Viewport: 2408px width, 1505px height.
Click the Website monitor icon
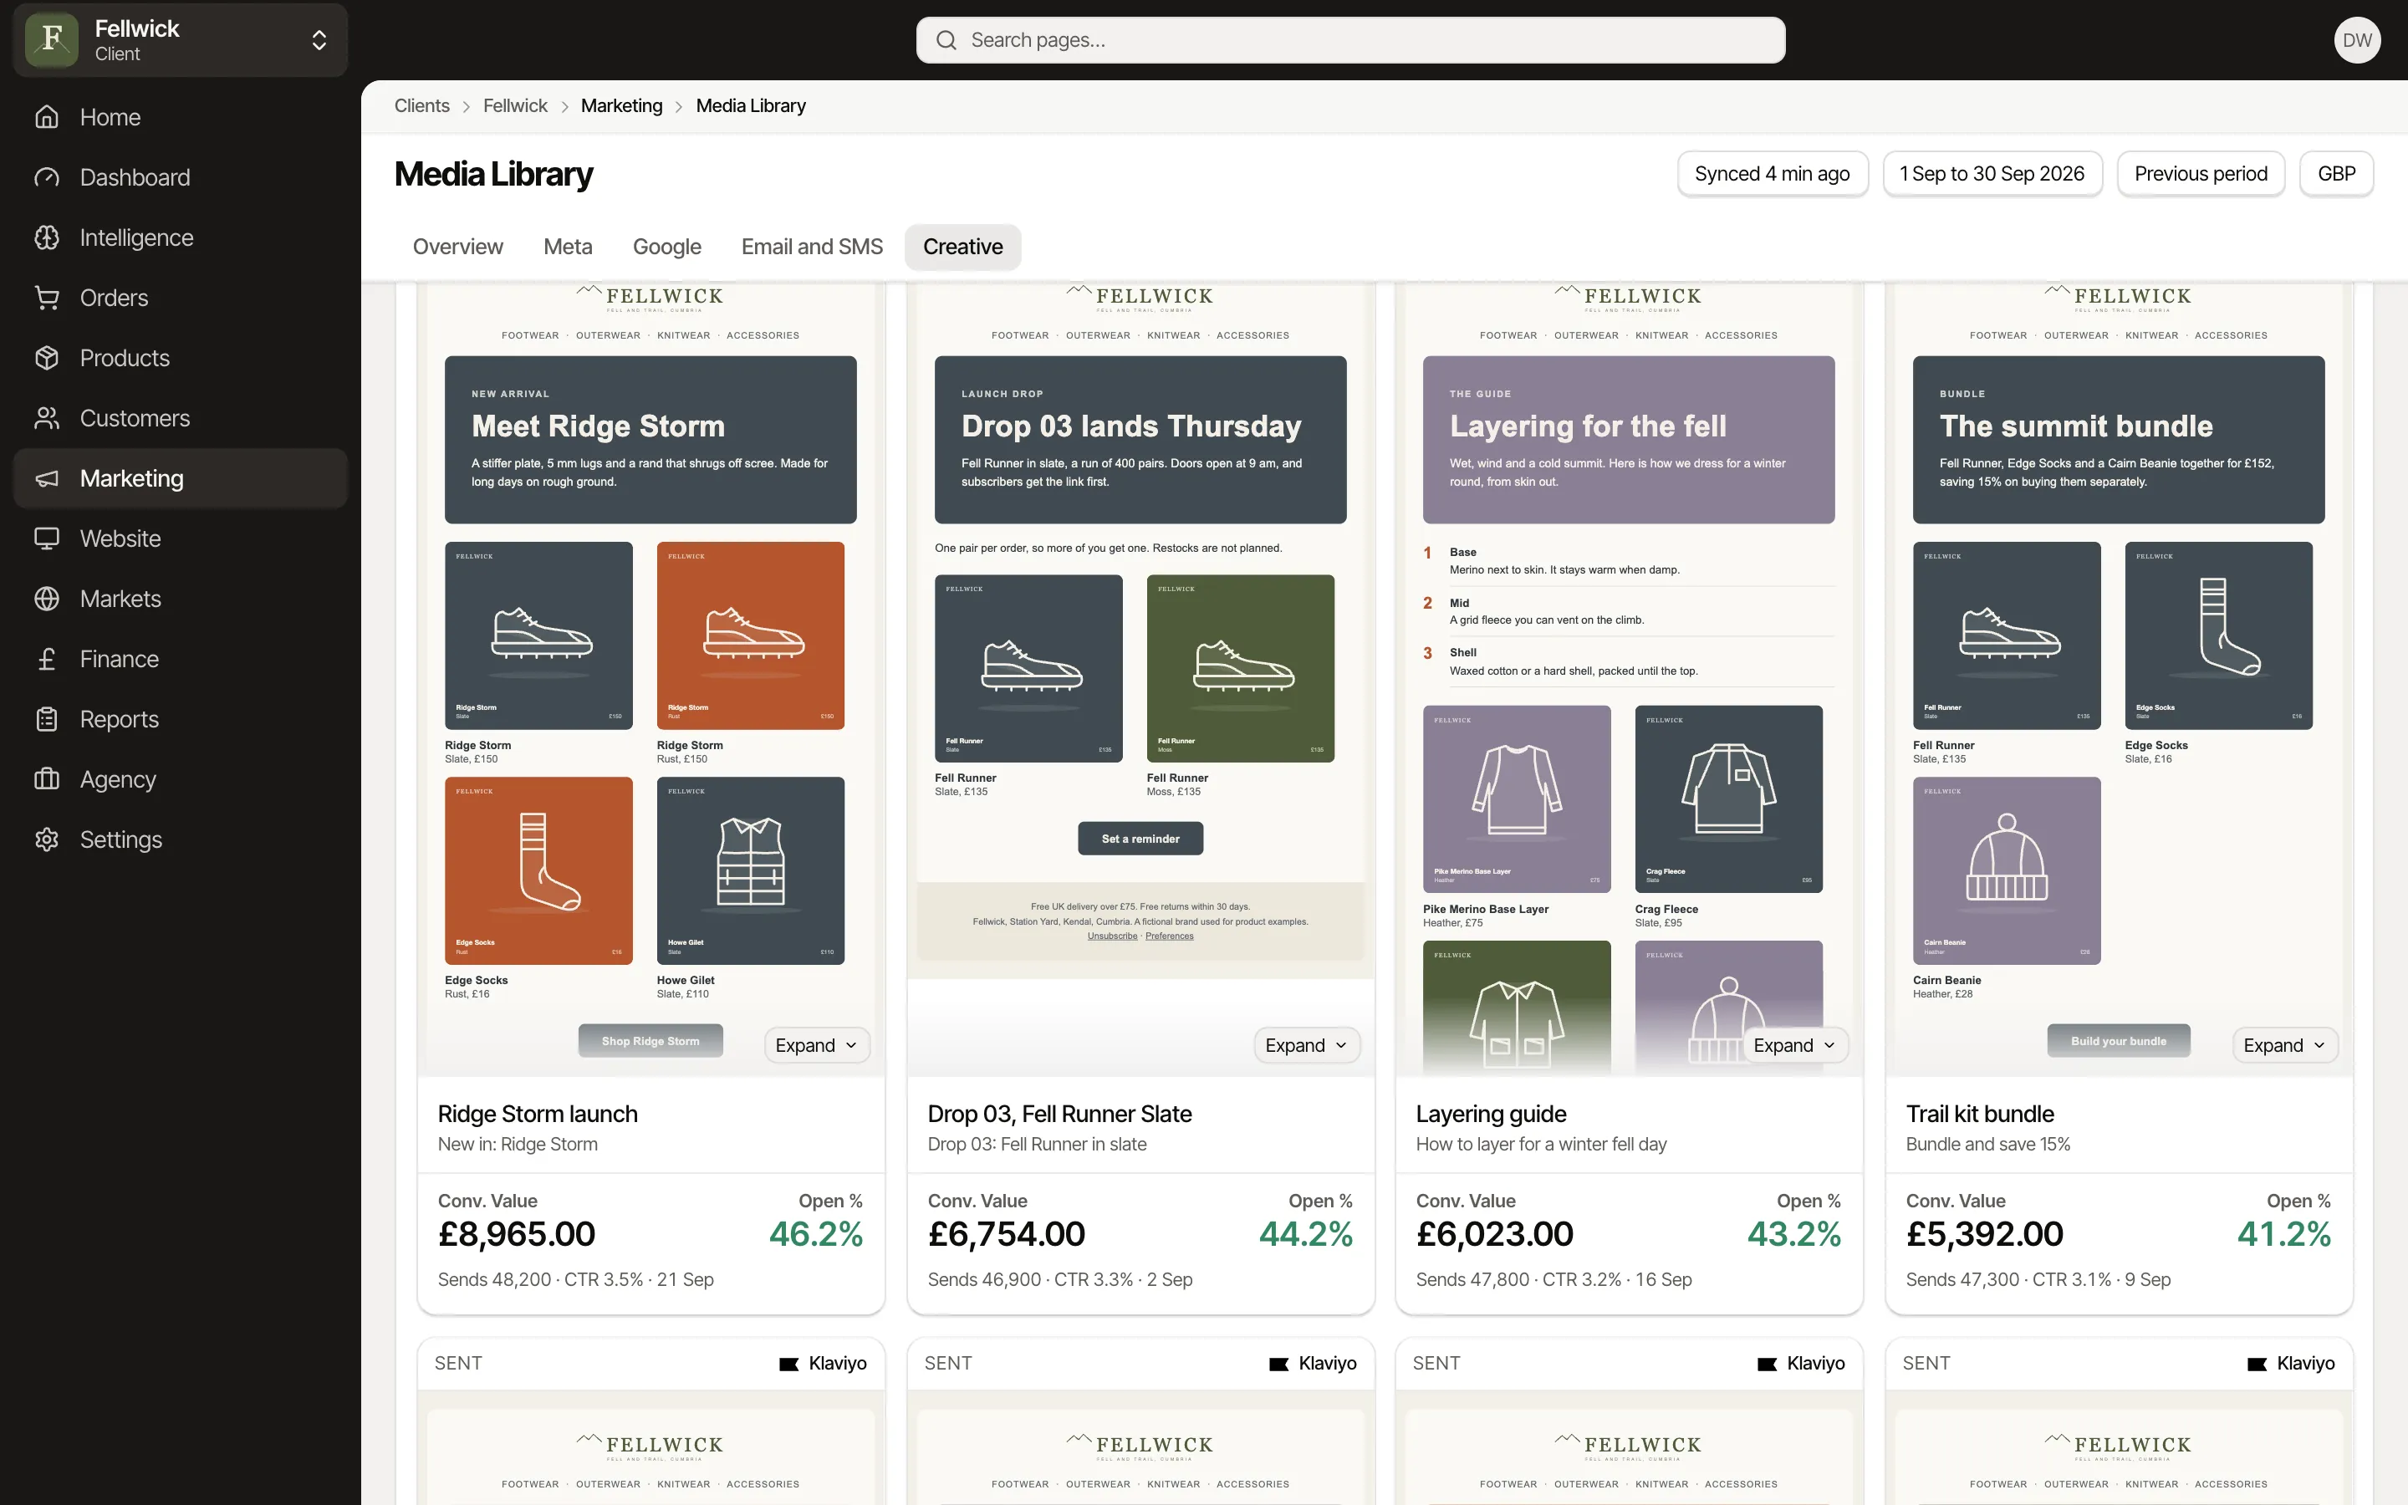(47, 538)
